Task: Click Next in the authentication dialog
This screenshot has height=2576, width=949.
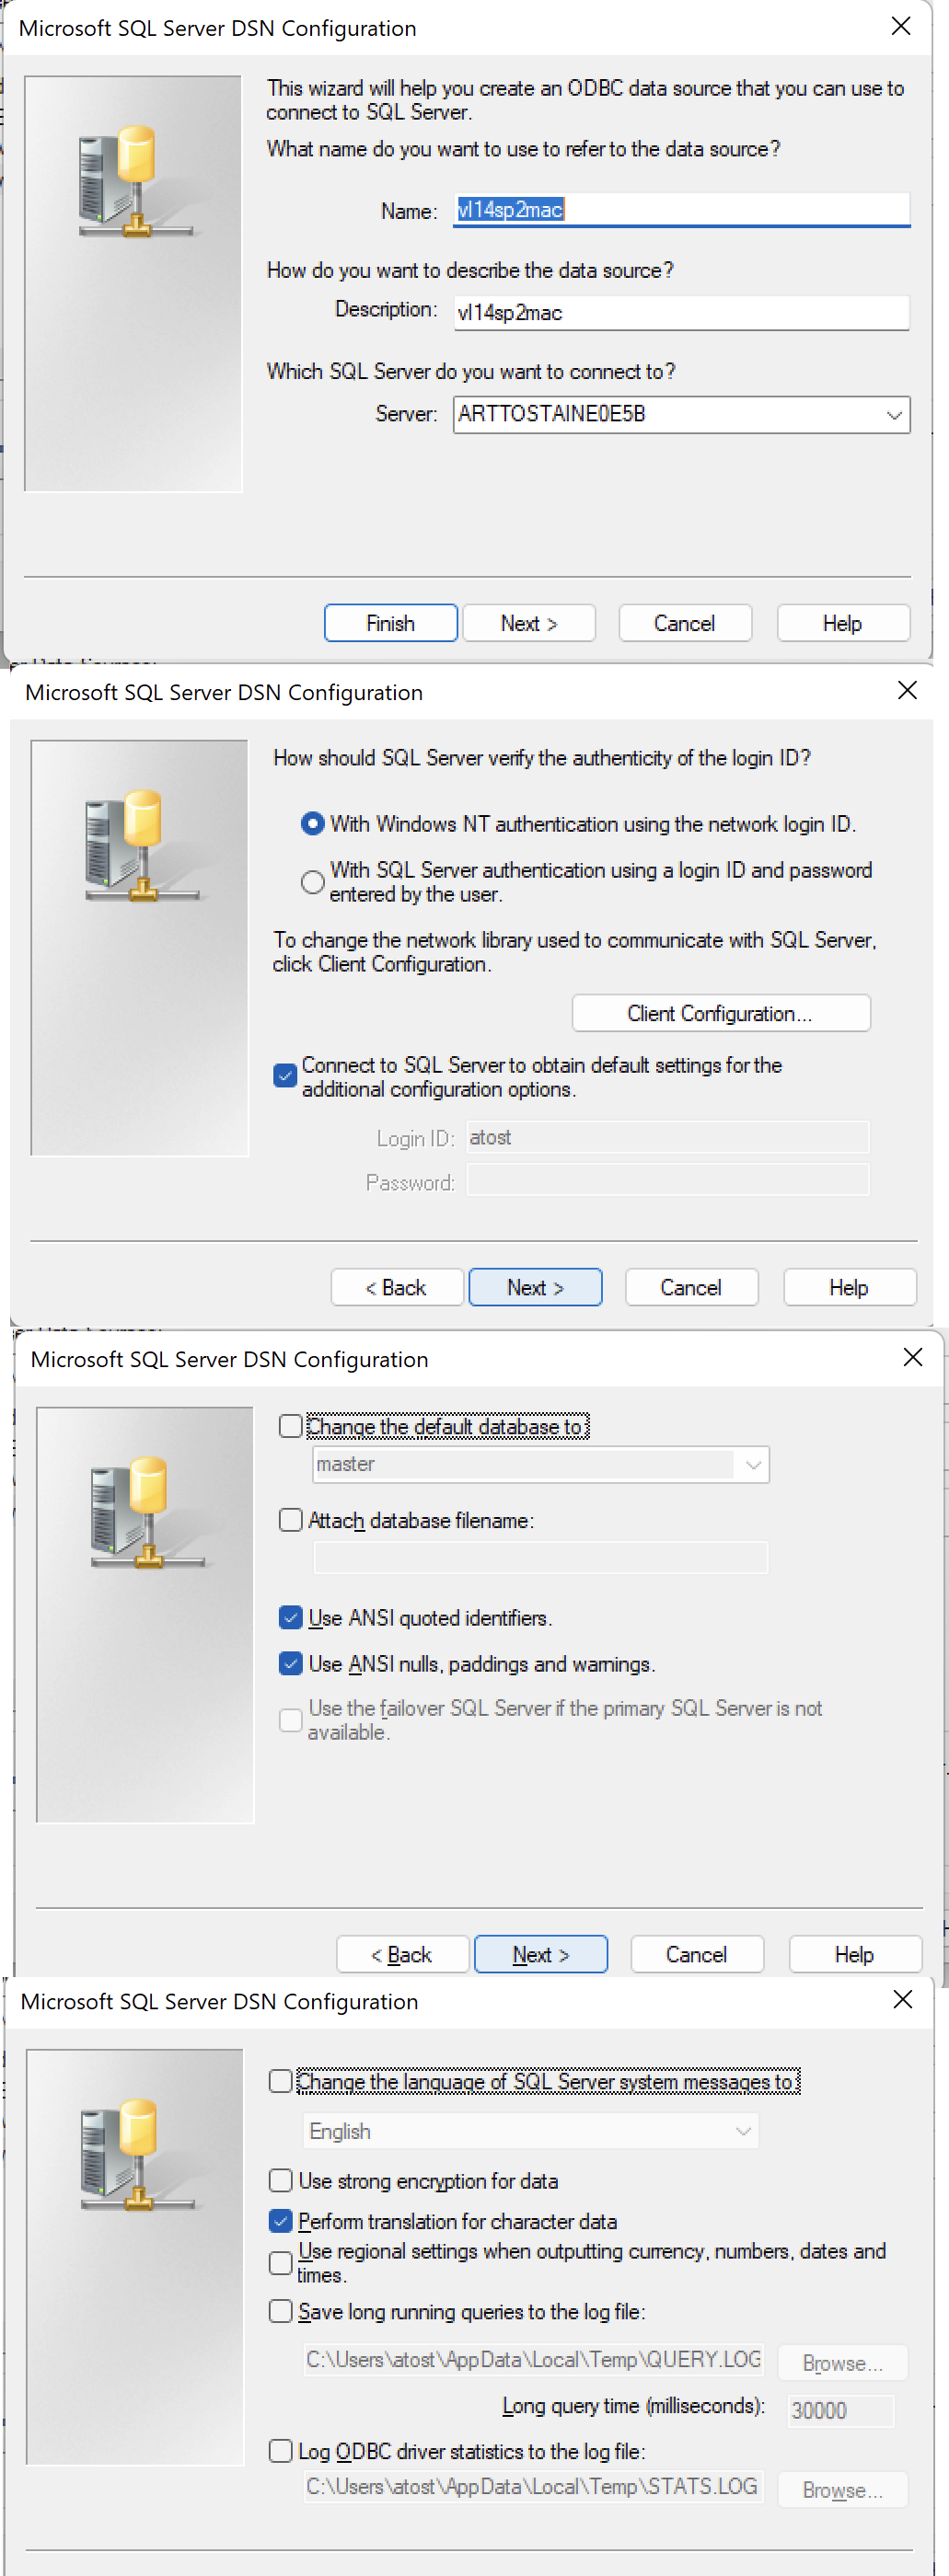Action: tap(535, 1287)
